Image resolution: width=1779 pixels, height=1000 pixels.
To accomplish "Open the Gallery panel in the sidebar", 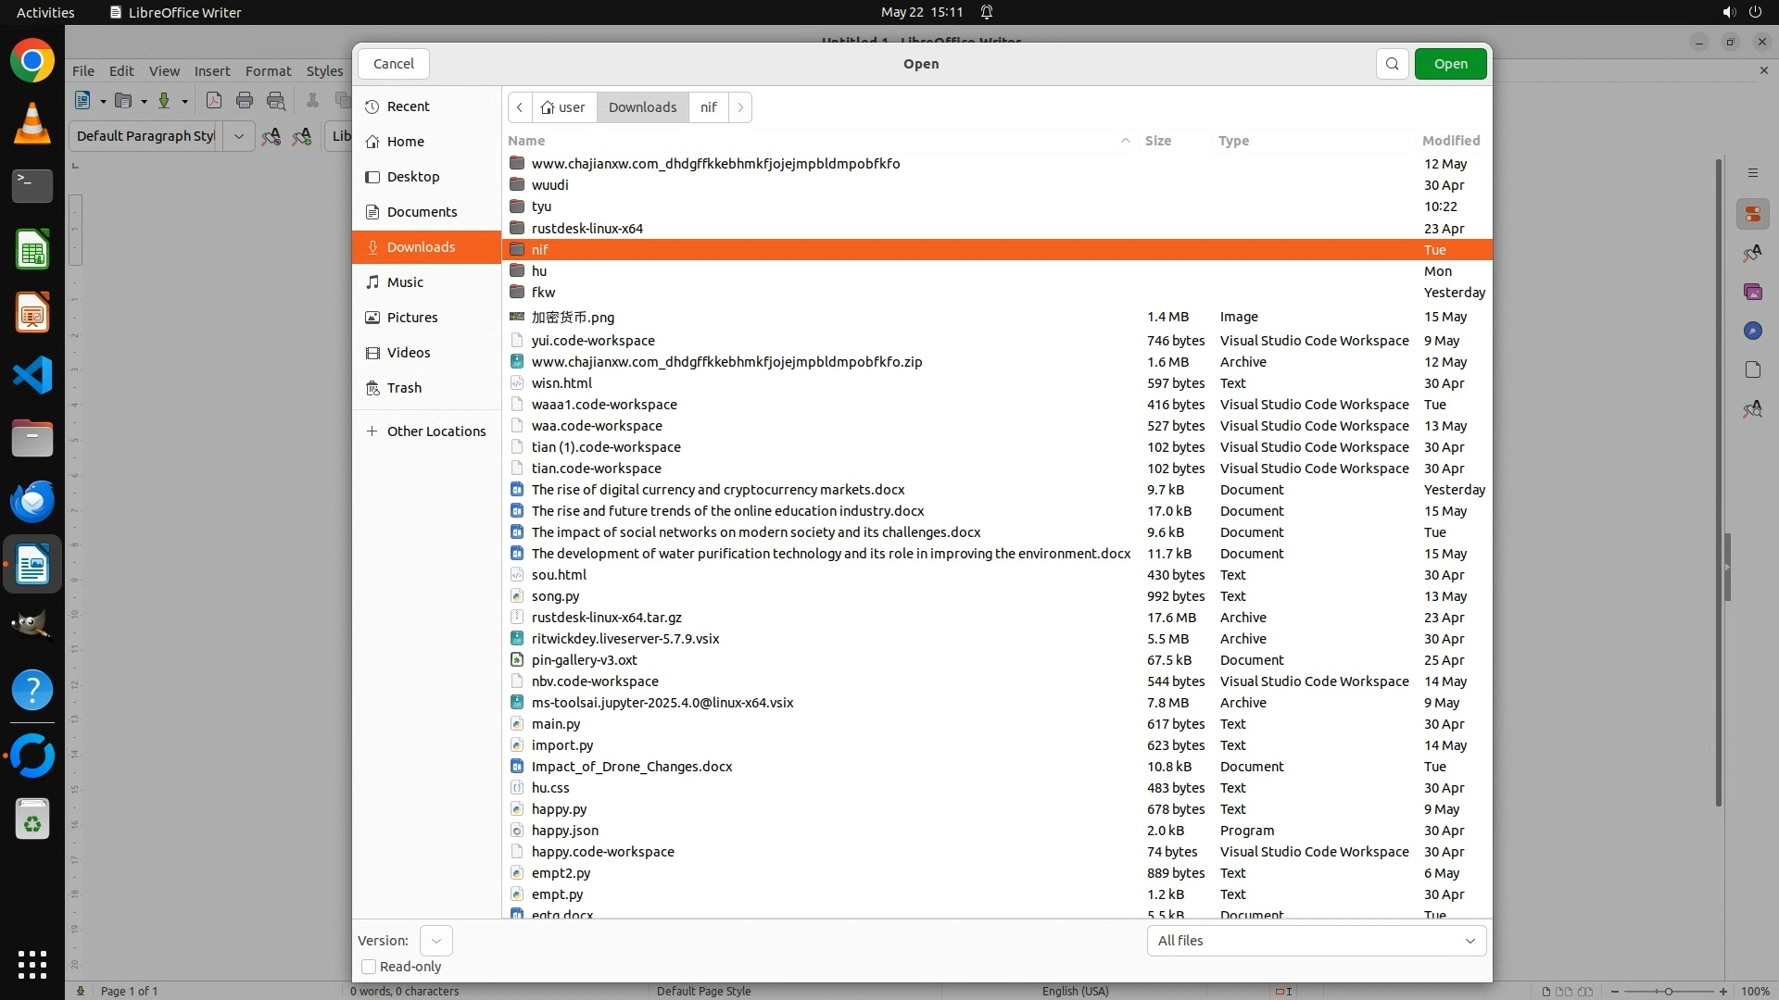I will point(1752,293).
